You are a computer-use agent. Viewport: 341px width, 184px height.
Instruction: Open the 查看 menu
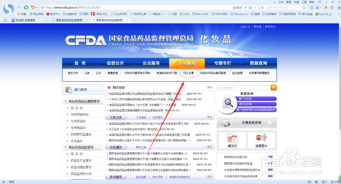click(x=288, y=2)
